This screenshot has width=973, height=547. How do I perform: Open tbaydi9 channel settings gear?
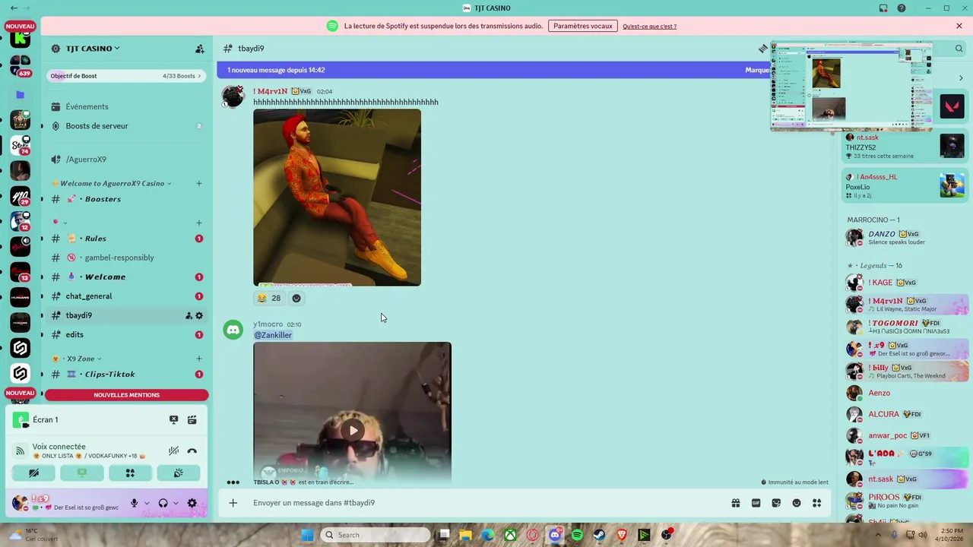(199, 315)
